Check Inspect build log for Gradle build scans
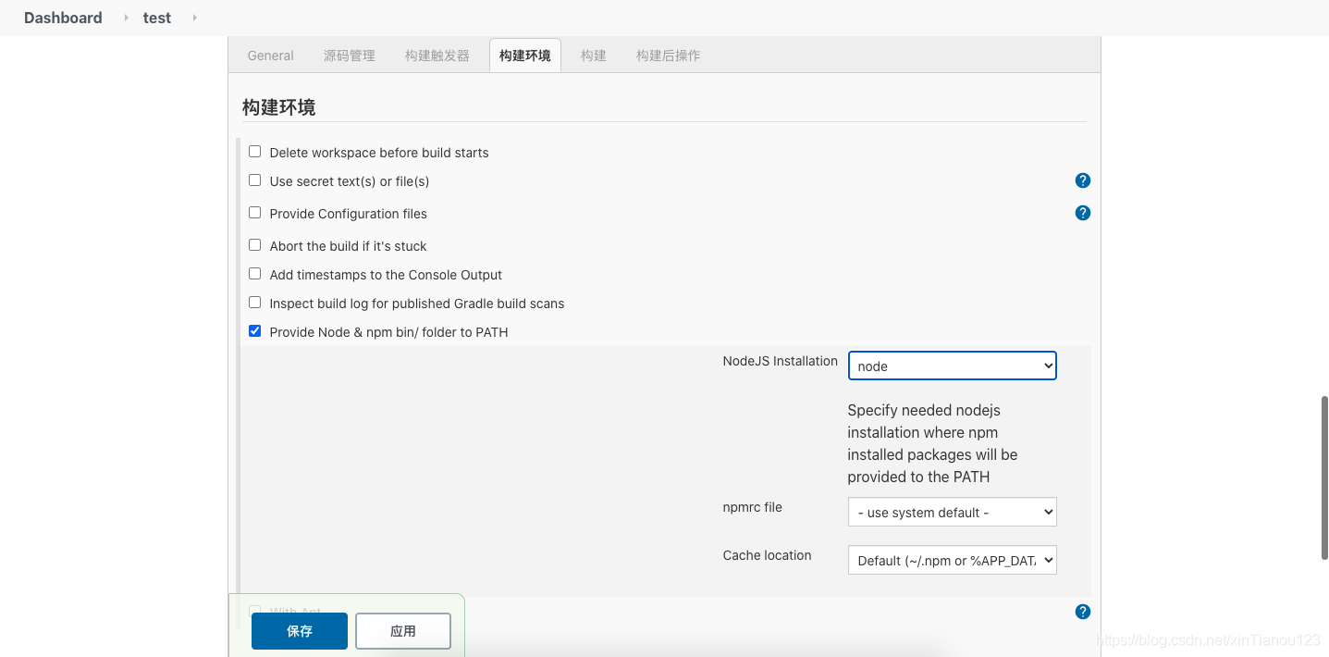The height and width of the screenshot is (657, 1329). [255, 303]
